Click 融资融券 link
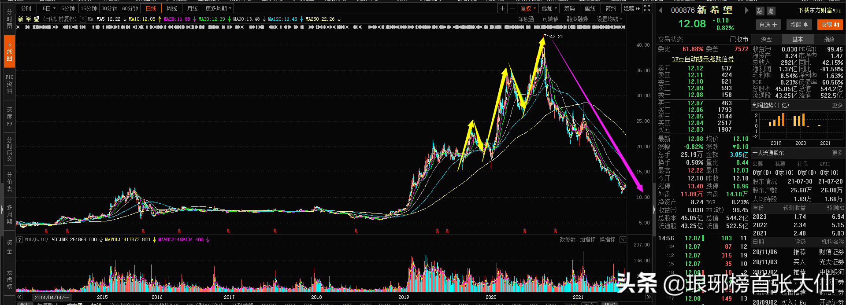The height and width of the screenshot is (305, 846). (x=577, y=19)
